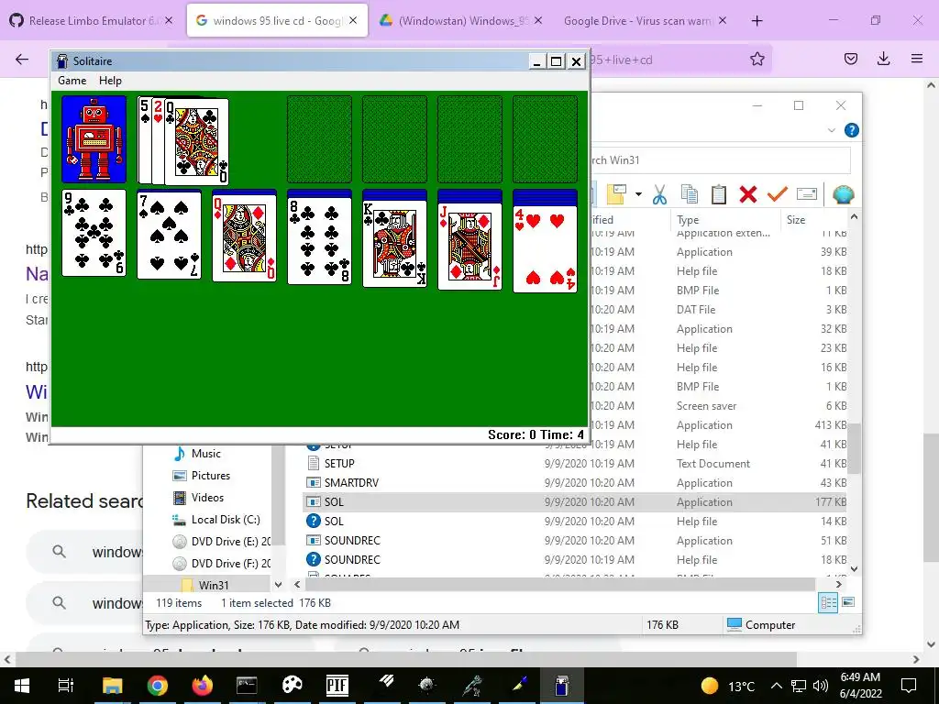Open a new Firefox tab
This screenshot has width=939, height=704.
pyautogui.click(x=757, y=20)
